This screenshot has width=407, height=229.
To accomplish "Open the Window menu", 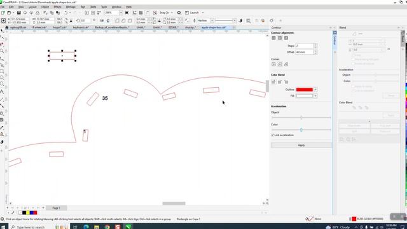I will (x=116, y=7).
